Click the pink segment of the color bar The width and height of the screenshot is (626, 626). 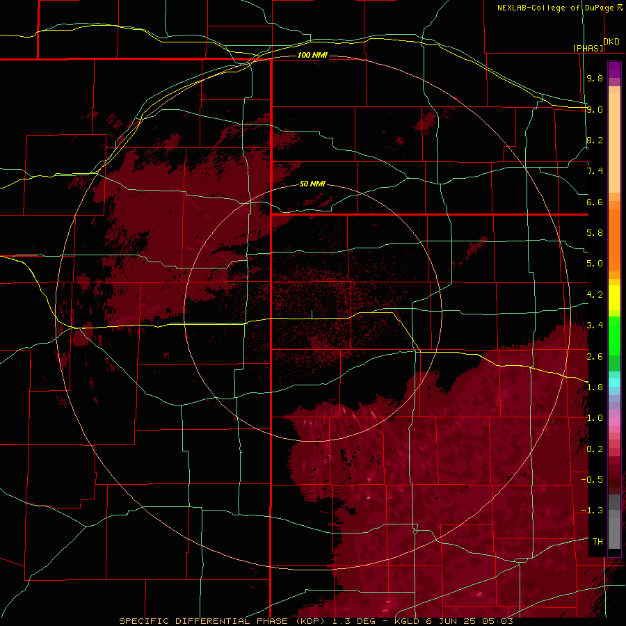coord(614,422)
